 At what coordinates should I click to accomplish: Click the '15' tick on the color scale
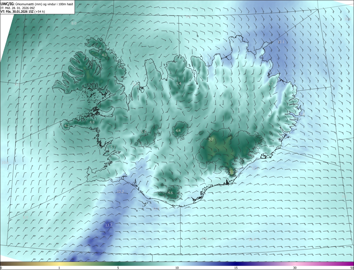point(236,268)
